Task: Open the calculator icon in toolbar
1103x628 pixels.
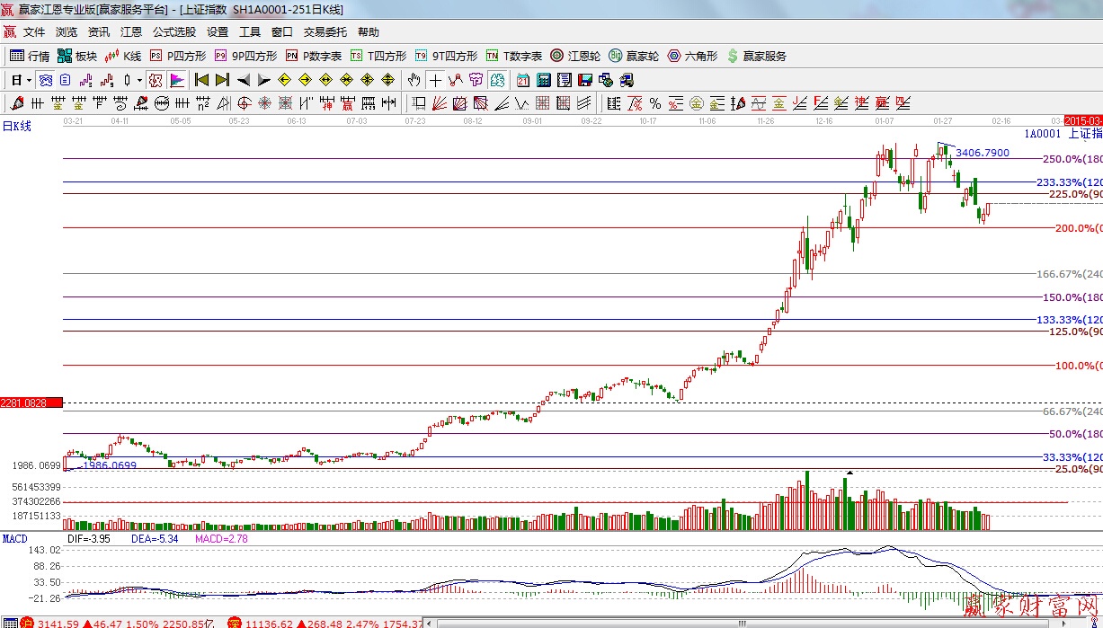Action: tap(543, 80)
